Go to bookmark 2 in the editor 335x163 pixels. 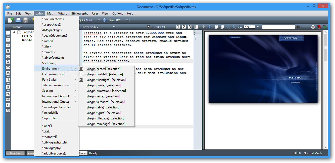184,27
